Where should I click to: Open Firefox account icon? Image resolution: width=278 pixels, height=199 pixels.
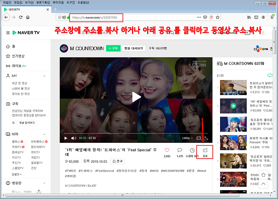263,17
